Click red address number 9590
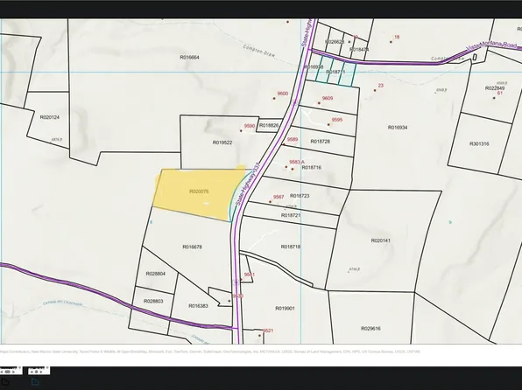The height and width of the screenshot is (390, 522). [250, 126]
